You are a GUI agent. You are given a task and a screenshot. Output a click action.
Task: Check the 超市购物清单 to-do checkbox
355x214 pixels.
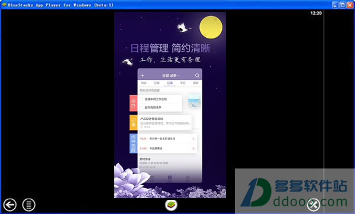tap(141, 108)
